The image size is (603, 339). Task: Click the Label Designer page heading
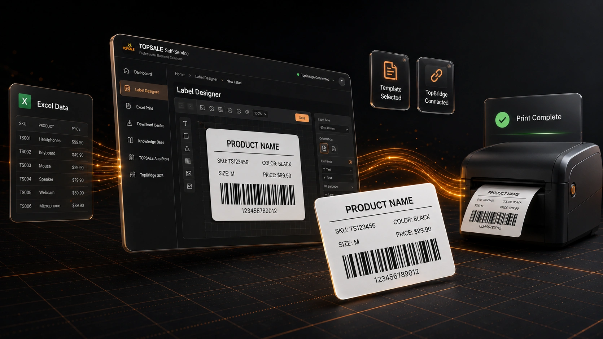[x=199, y=92]
